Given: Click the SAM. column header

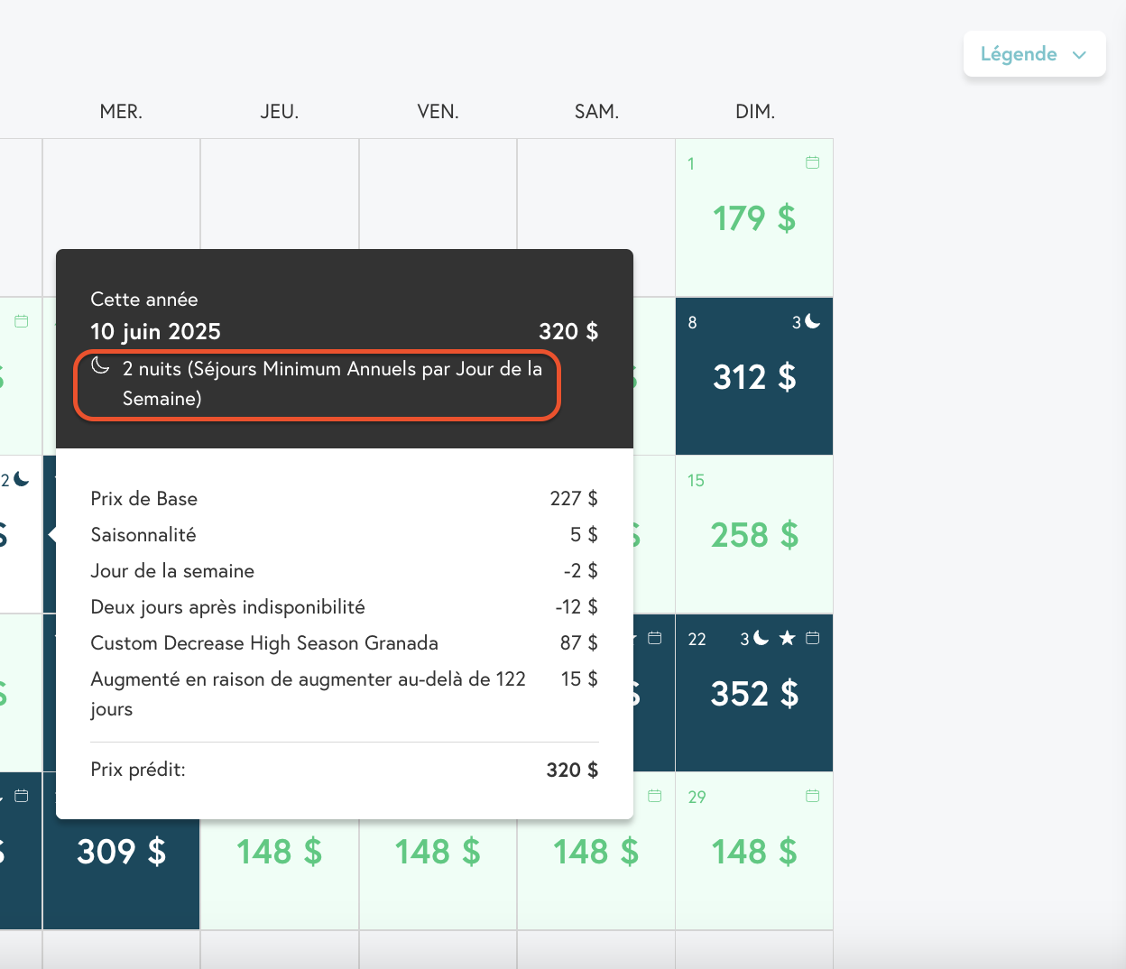Looking at the screenshot, I should point(596,112).
